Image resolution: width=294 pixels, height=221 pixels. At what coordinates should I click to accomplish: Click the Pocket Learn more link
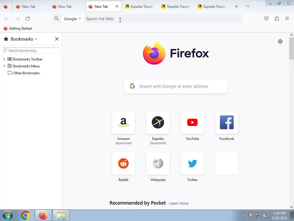click(x=179, y=203)
